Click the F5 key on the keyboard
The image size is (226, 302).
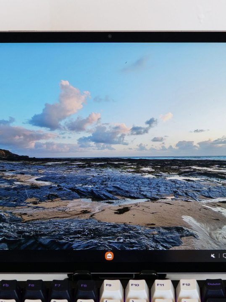pos(7,289)
